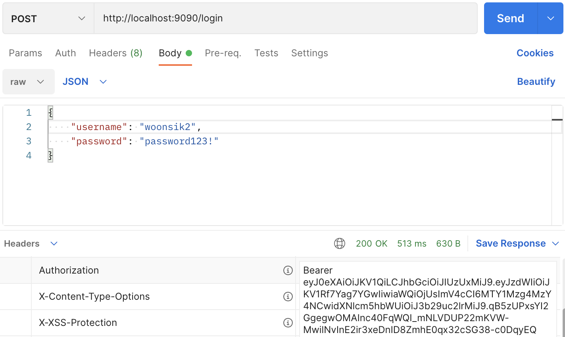Open the Cookies link
The image size is (565, 337).
pyautogui.click(x=535, y=53)
